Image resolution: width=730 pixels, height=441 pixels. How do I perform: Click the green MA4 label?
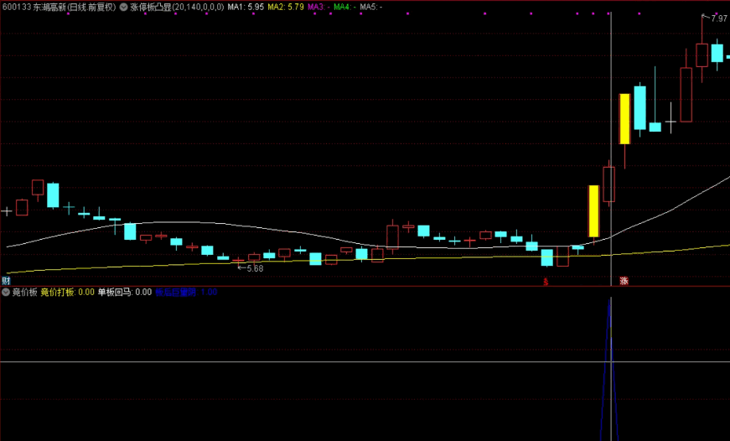click(x=345, y=7)
